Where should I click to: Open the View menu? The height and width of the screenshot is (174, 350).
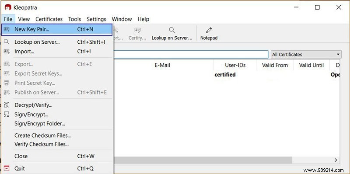click(24, 19)
